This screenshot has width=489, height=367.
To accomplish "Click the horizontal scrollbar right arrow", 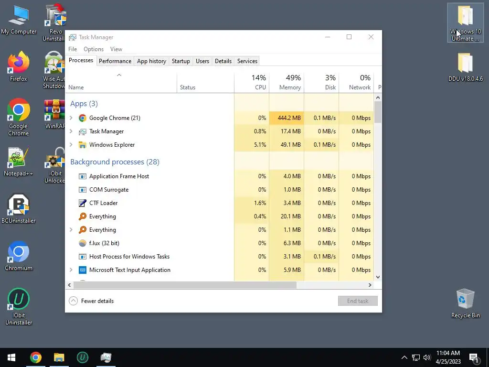I will pos(370,285).
